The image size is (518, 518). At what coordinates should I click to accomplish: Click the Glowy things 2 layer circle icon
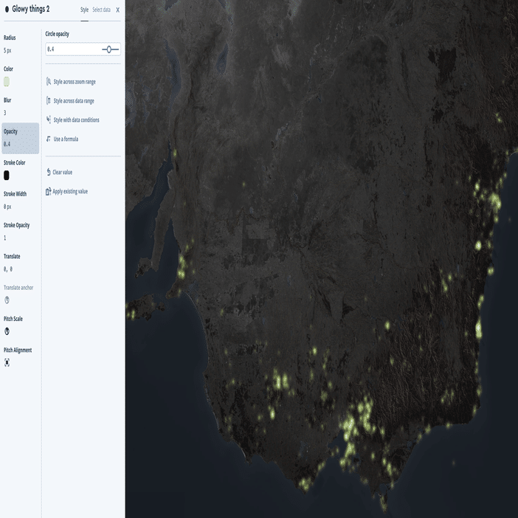(x=7, y=10)
